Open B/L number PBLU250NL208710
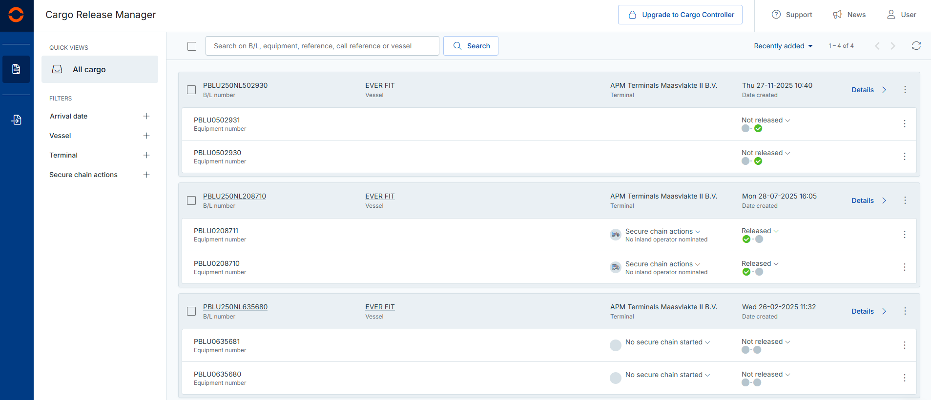931x400 pixels. [234, 196]
